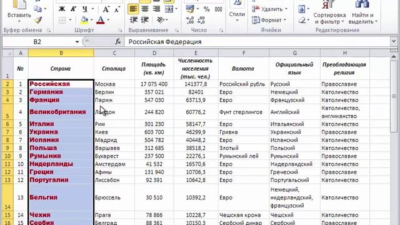
Task: Click the Increase Indent icon
Action: [144, 20]
